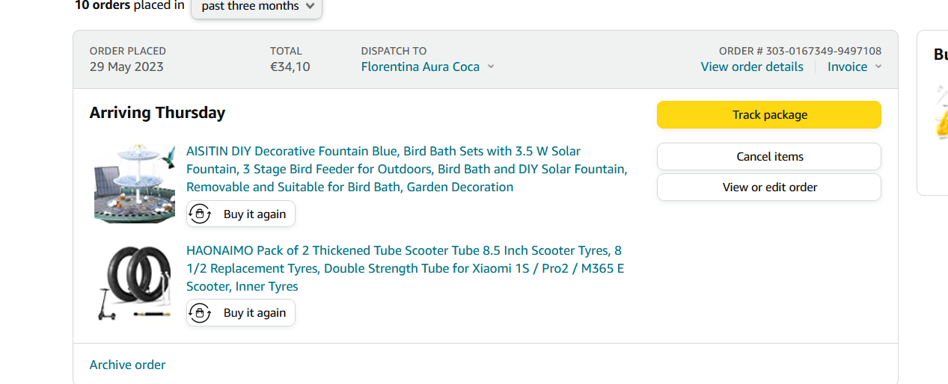Click the Buy it again cart icon for the HAONAIMO scooter tubes
Screen dimensions: 948x384
point(200,313)
